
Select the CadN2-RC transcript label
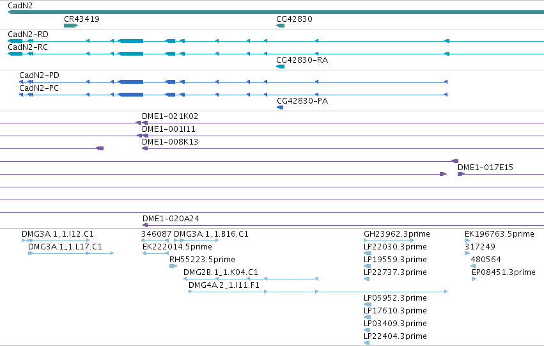pyautogui.click(x=27, y=47)
